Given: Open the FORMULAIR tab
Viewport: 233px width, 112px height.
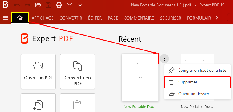Looking at the screenshot, I should click(199, 18).
